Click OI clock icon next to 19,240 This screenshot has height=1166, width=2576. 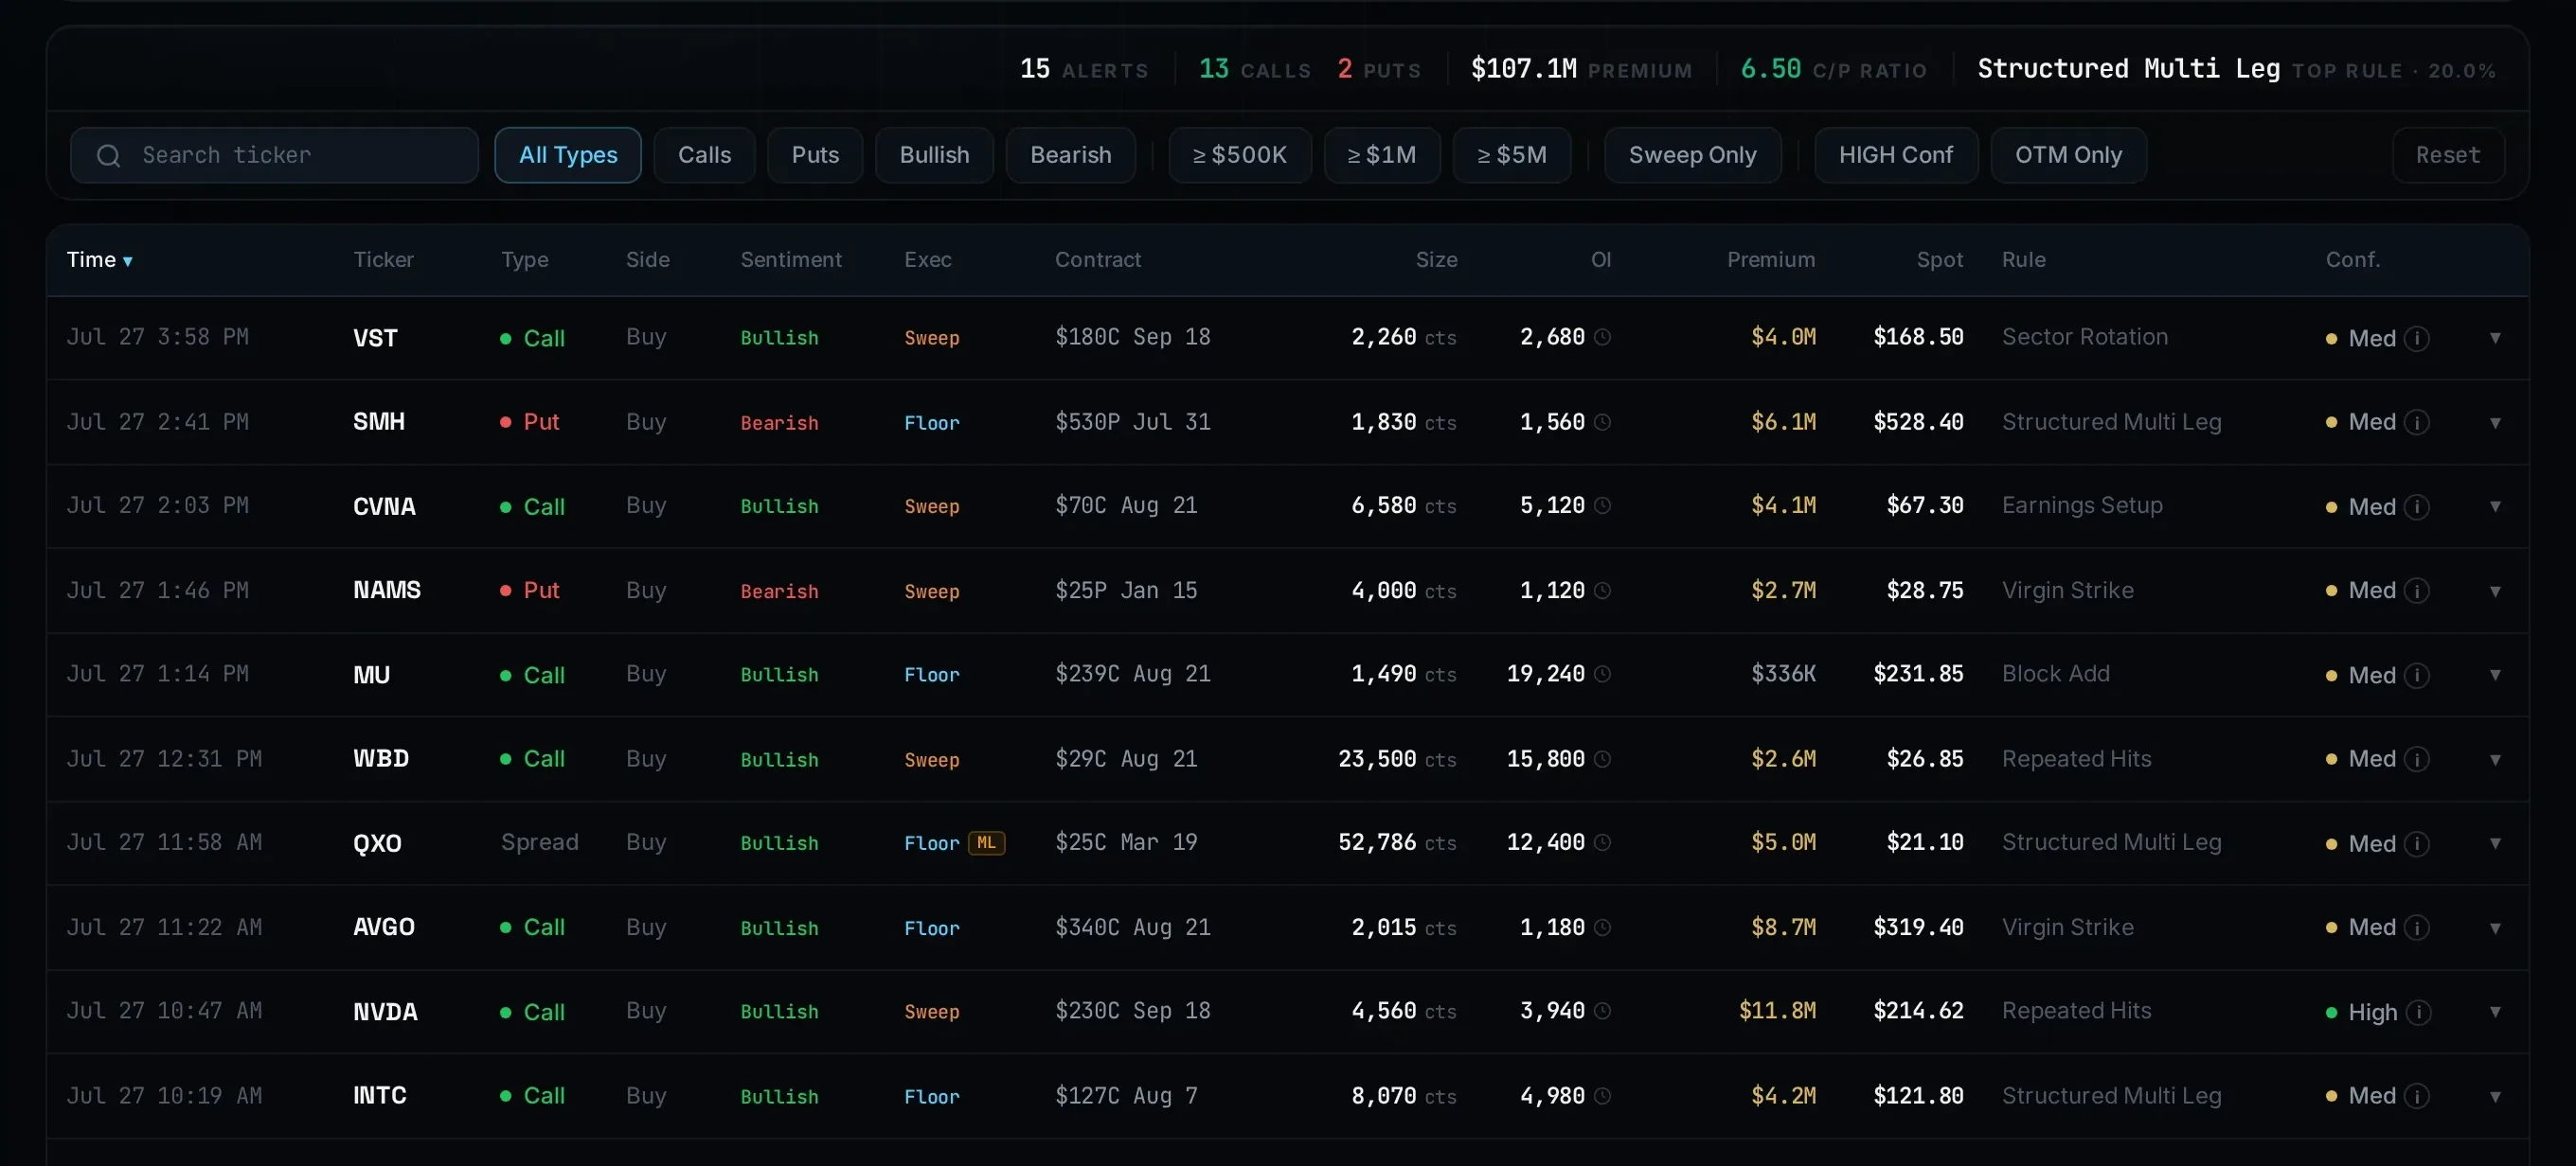click(x=1602, y=675)
